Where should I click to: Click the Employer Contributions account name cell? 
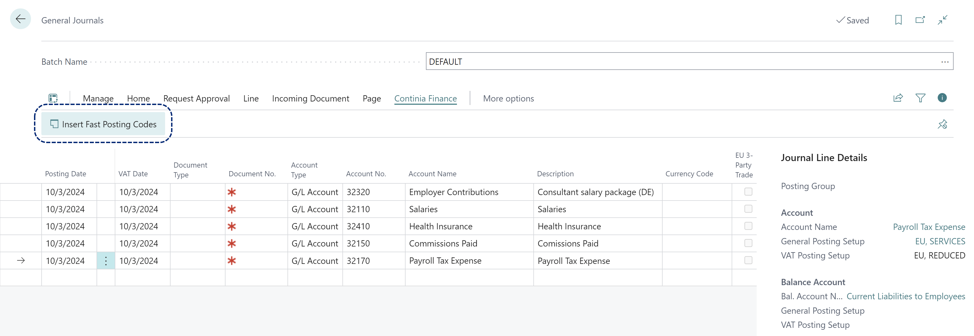coord(469,192)
